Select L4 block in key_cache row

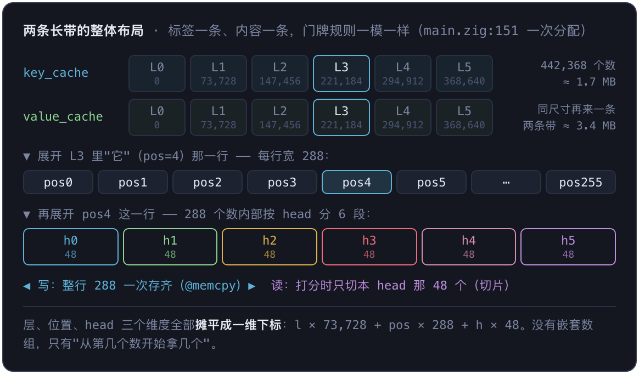(403, 73)
